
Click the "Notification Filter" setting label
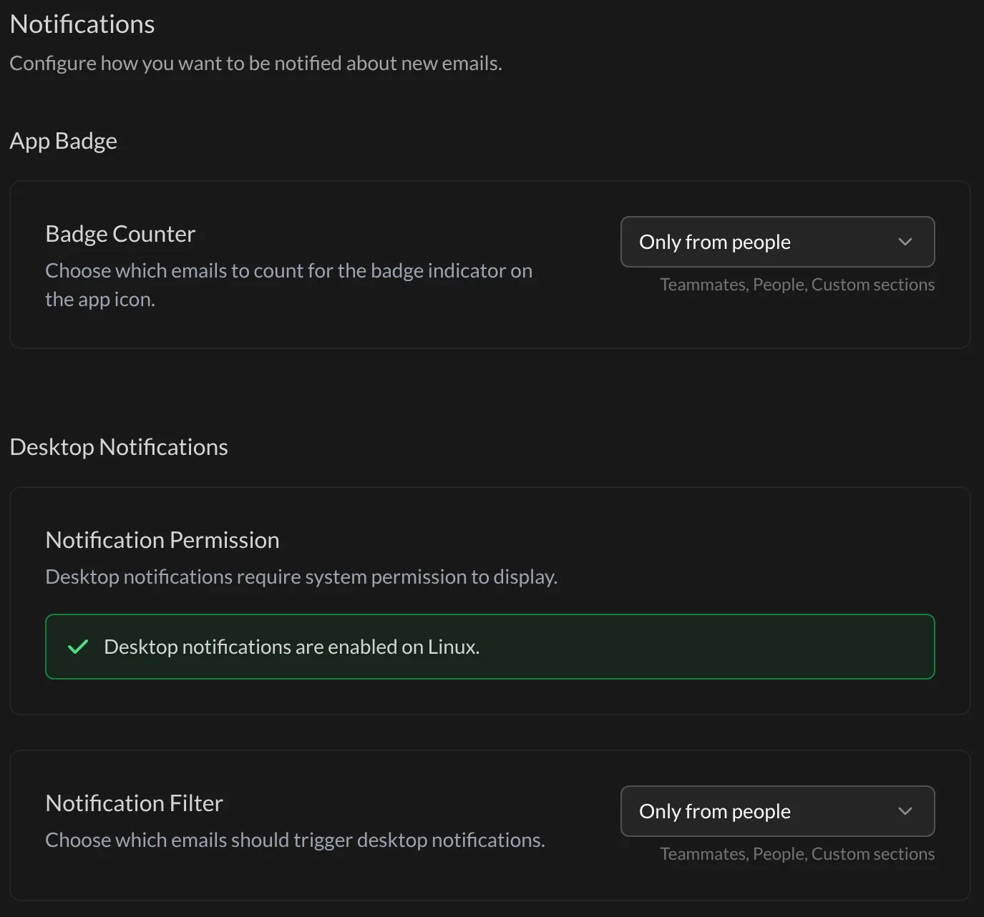tap(135, 803)
